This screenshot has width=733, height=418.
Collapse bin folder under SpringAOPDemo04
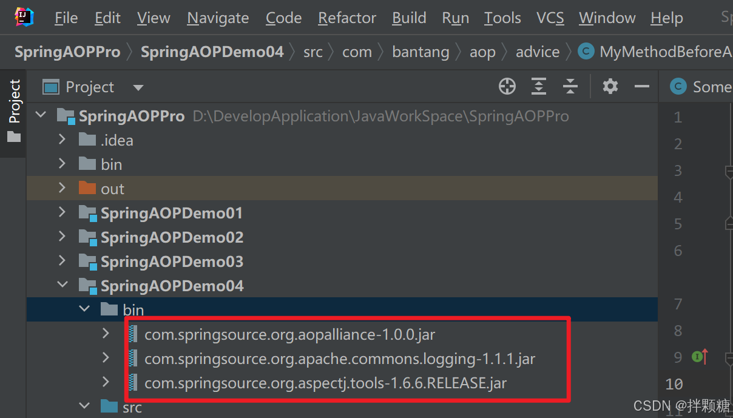point(84,309)
